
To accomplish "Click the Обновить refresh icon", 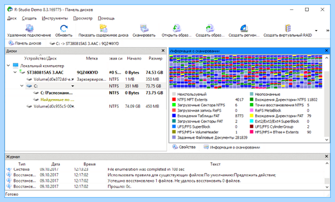I will [x=64, y=28].
